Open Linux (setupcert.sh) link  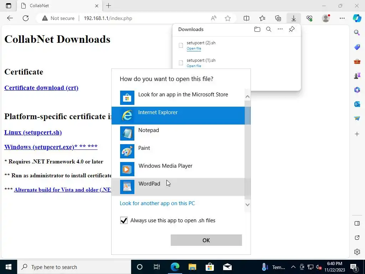pos(33,132)
